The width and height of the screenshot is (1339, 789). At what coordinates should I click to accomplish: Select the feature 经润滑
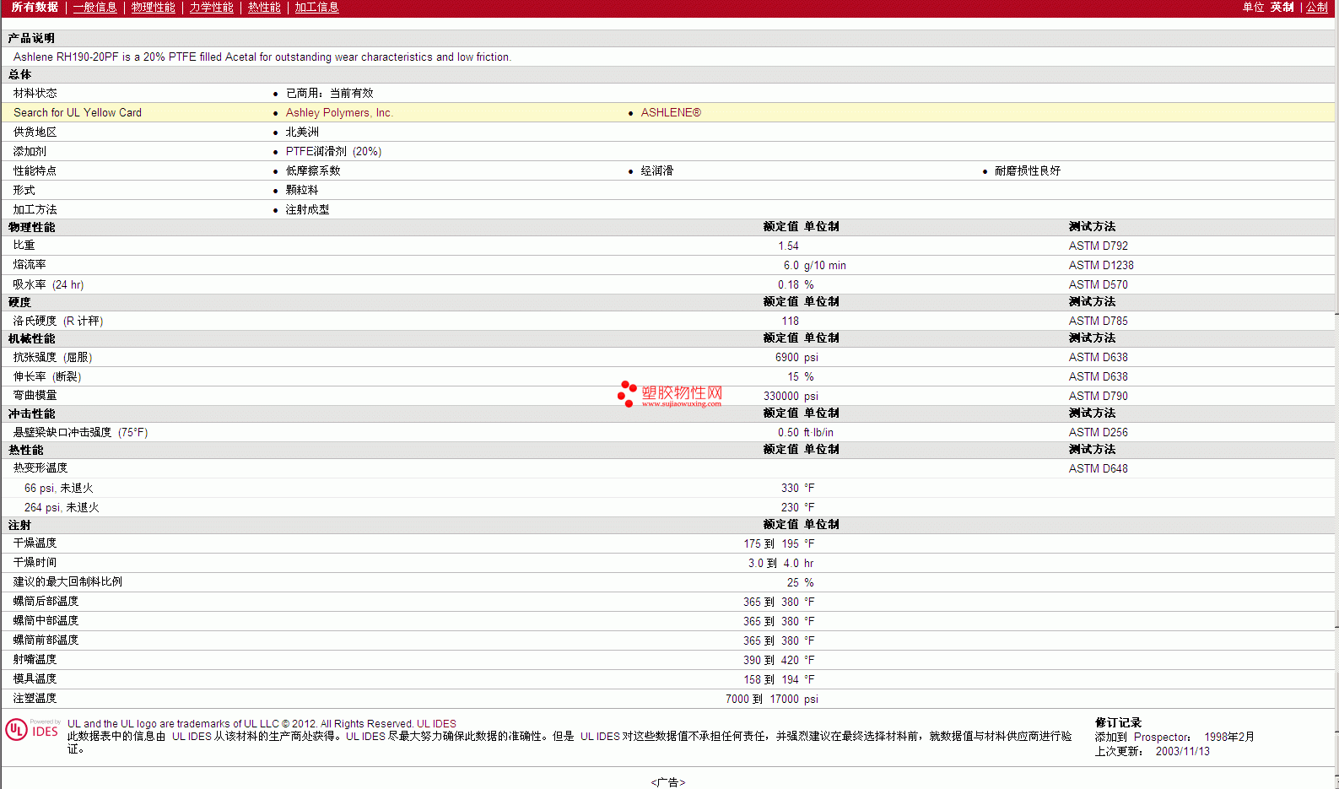click(657, 171)
